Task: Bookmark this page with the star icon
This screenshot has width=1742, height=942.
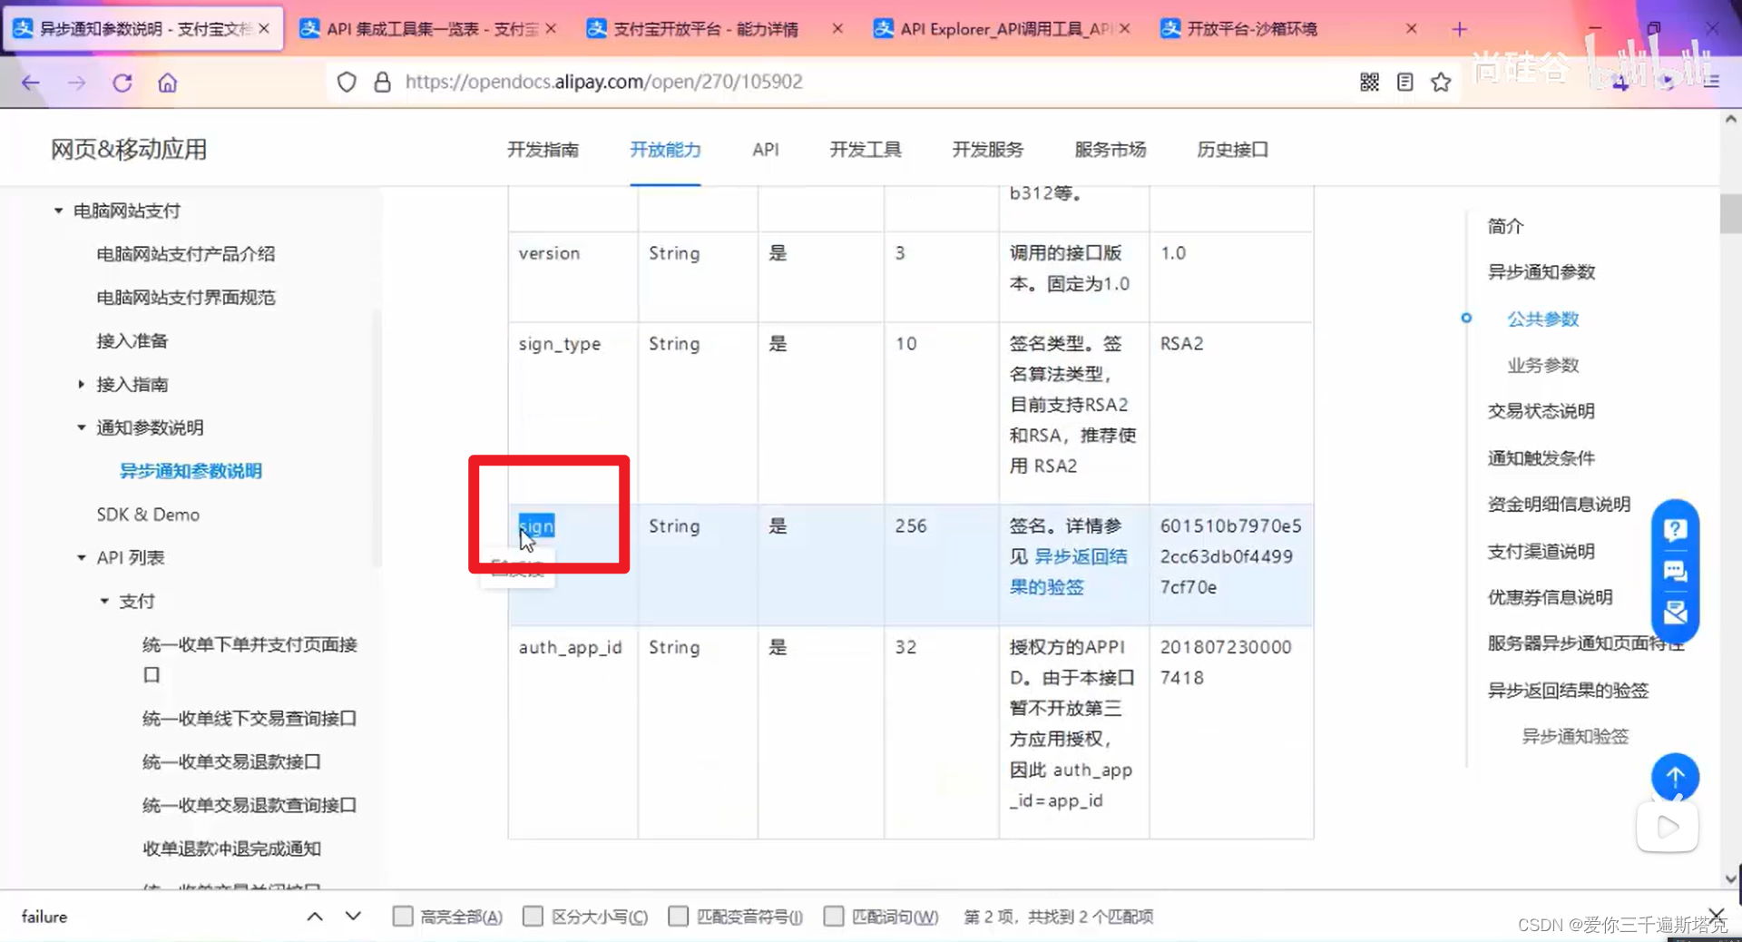Action: (1441, 83)
